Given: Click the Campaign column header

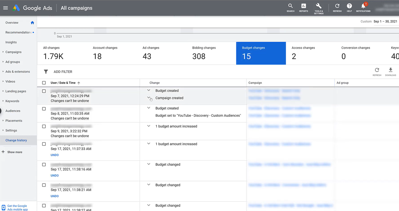Looking at the screenshot, I should pos(255,83).
